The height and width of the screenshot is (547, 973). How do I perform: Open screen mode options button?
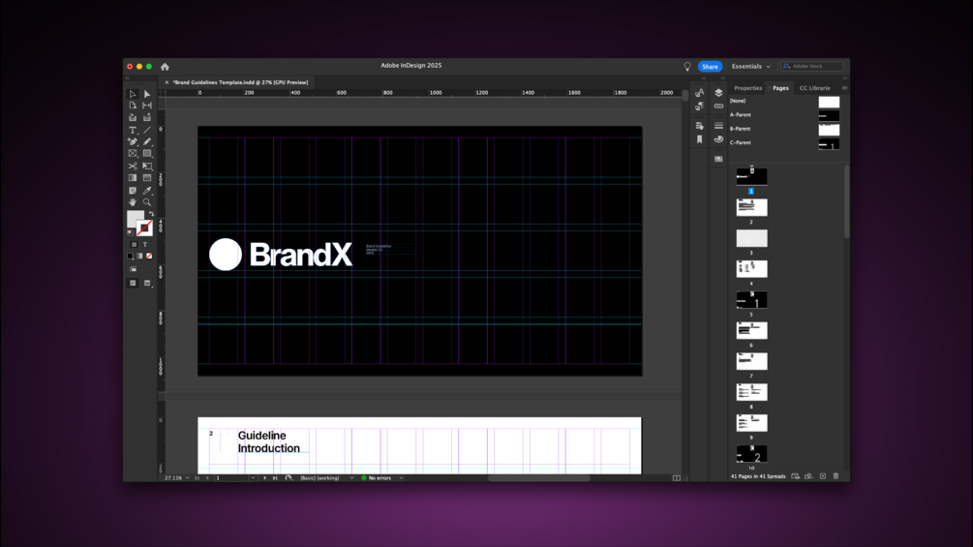pyautogui.click(x=147, y=283)
